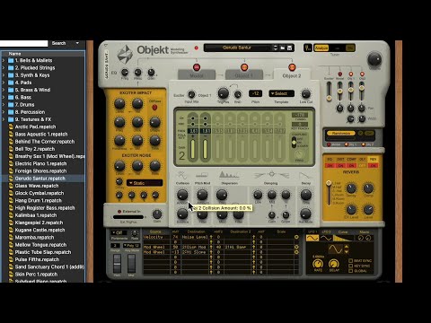Switch to the Modal tab
This screenshot has height=323, width=431.
point(197,75)
